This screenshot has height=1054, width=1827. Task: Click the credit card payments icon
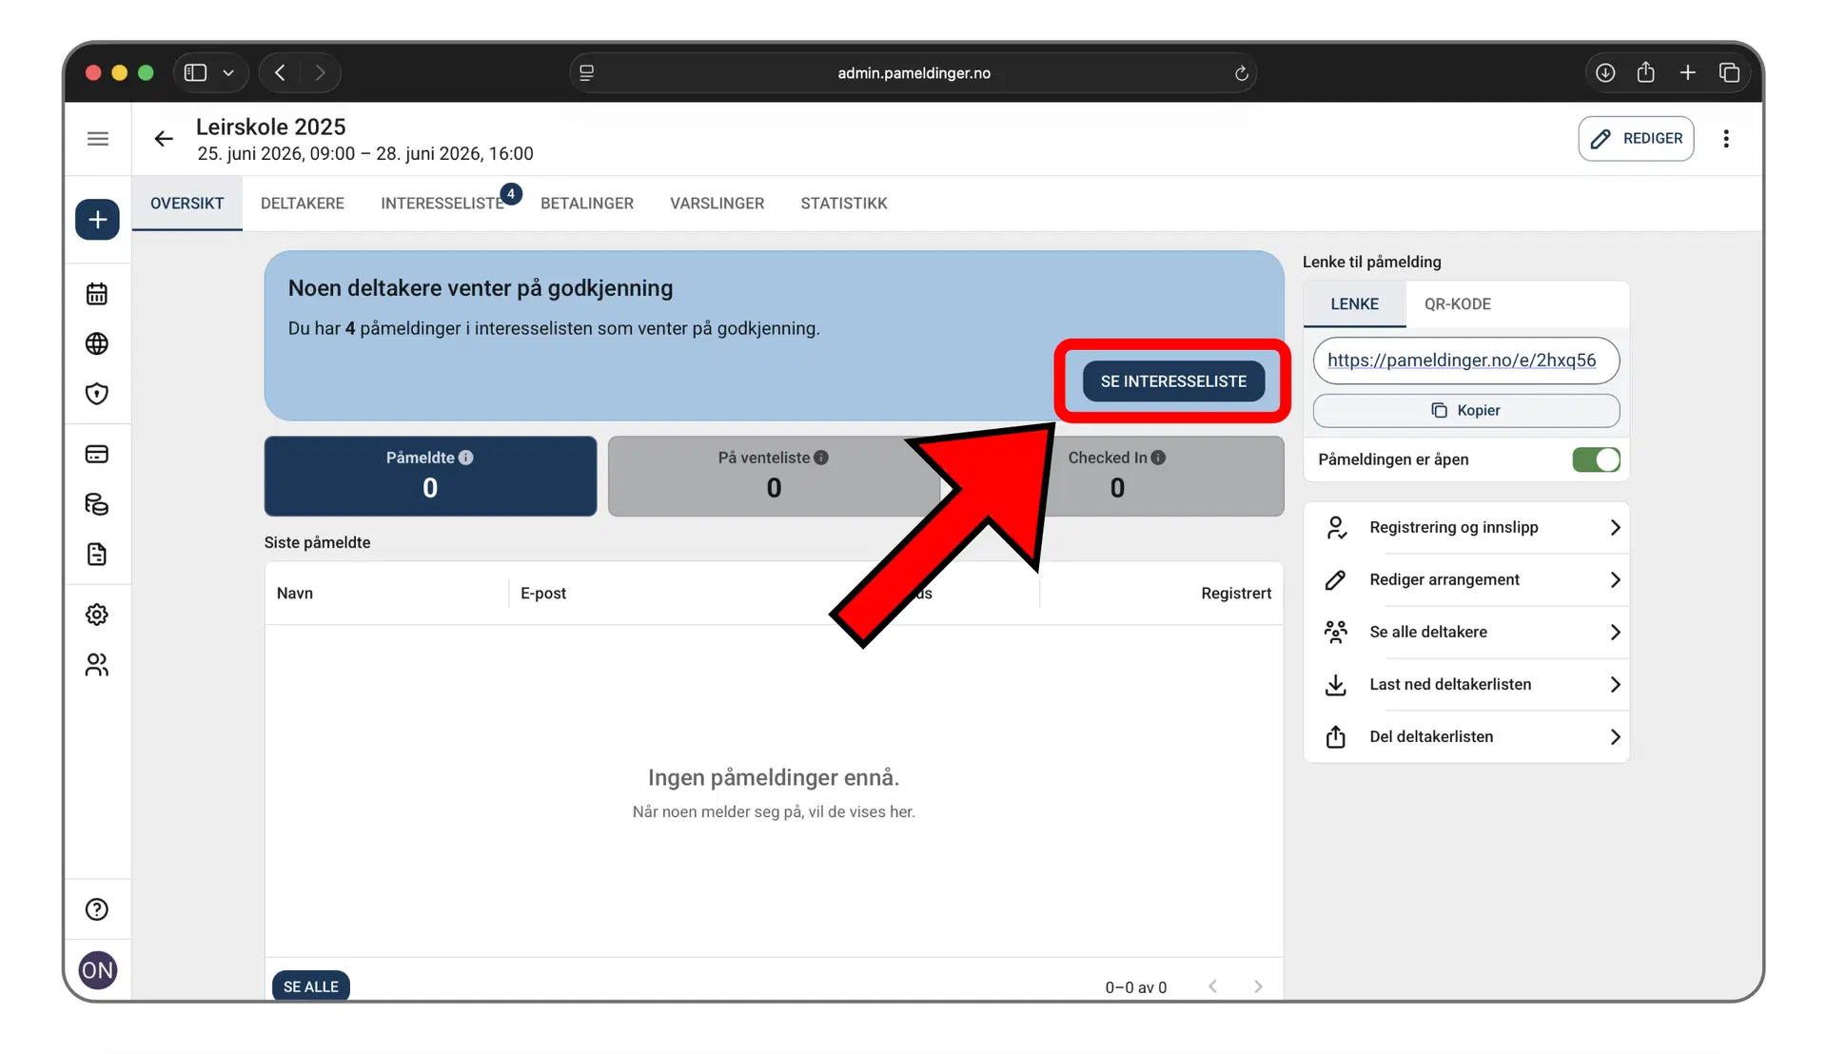click(x=96, y=454)
